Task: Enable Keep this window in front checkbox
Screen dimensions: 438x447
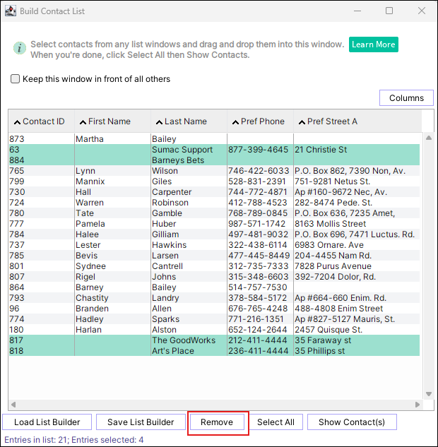Action: (16, 79)
